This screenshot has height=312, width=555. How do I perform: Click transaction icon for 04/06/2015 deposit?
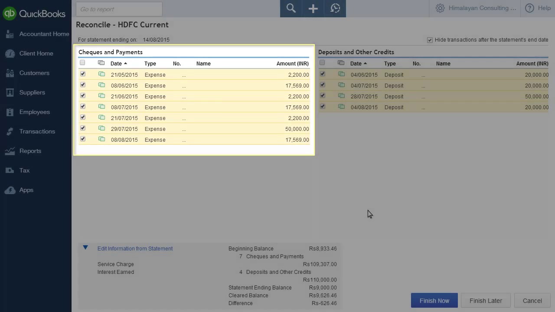pyautogui.click(x=341, y=74)
